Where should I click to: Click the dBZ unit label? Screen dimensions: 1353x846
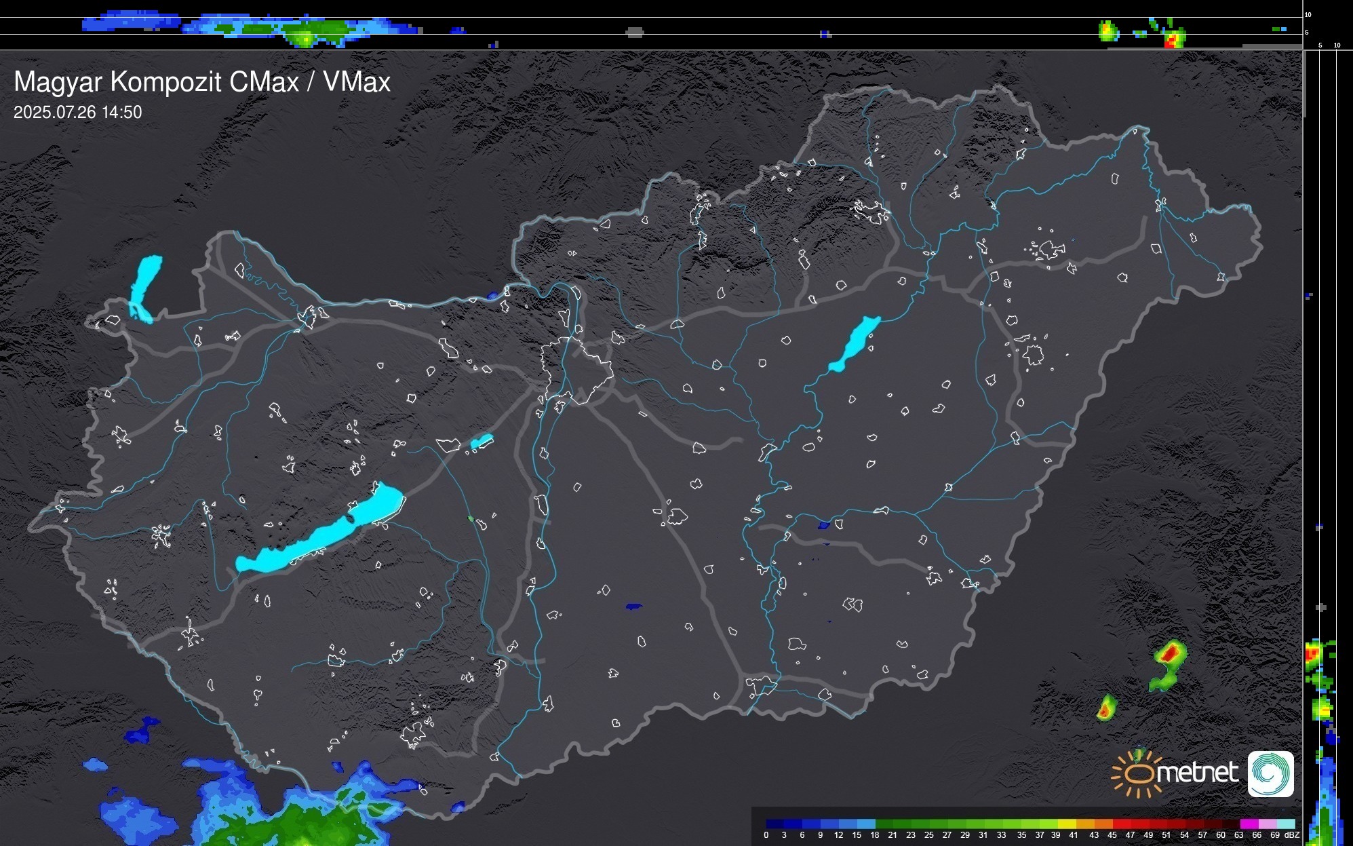[x=1292, y=835]
